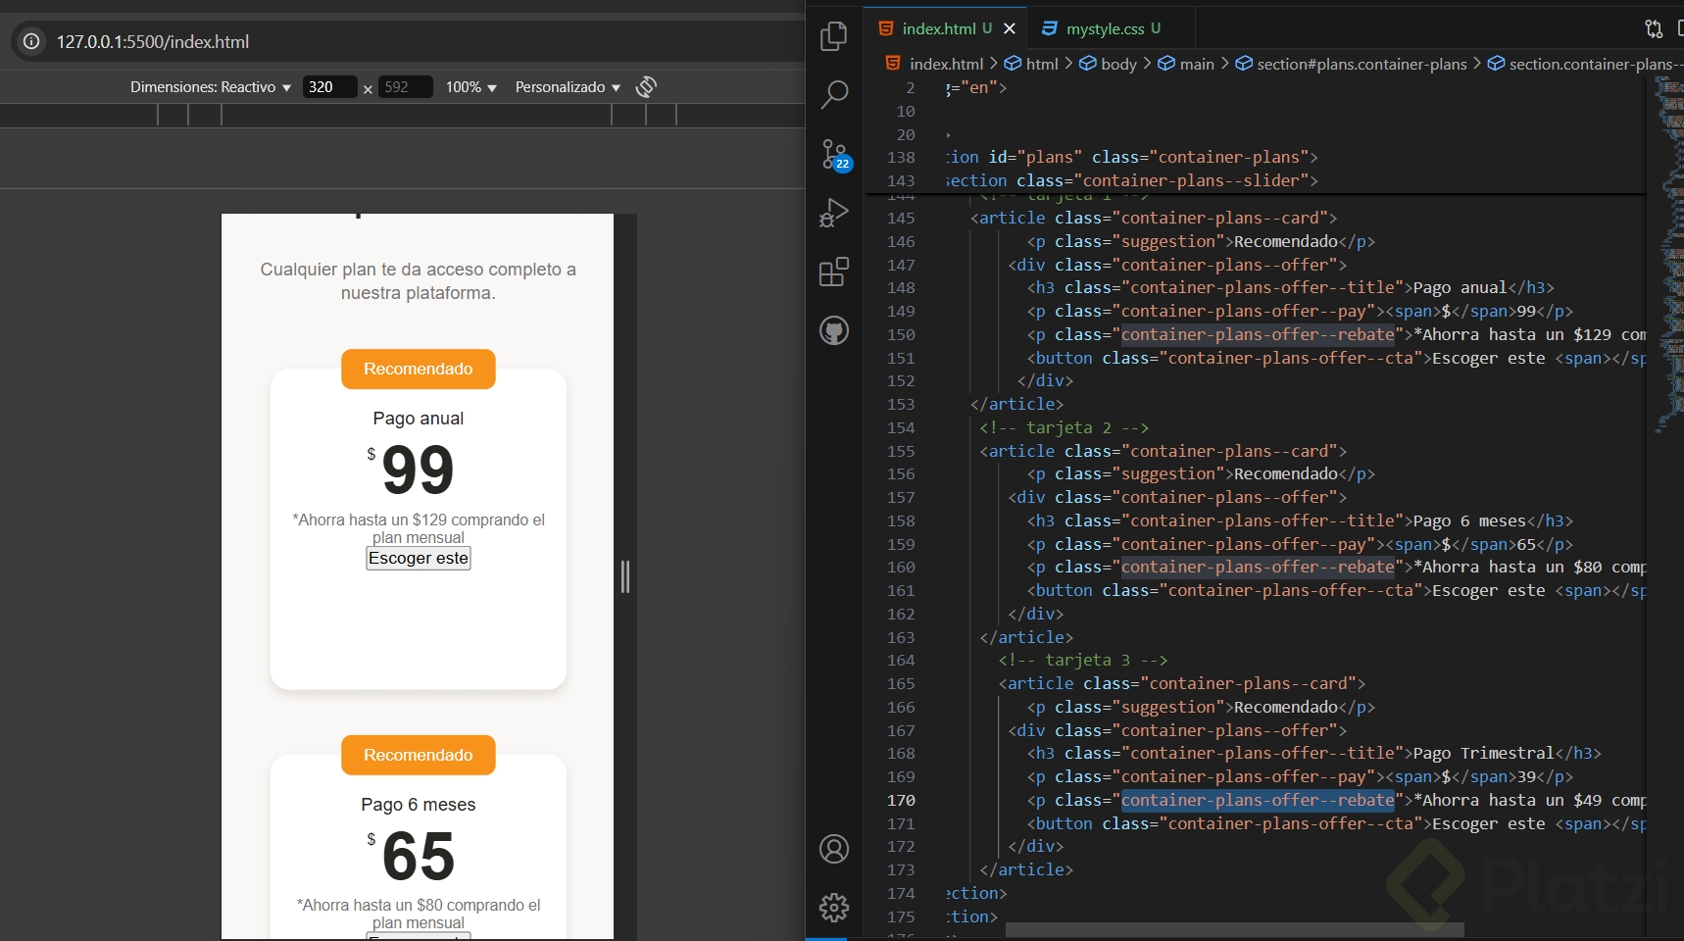Click the site information icon in address bar
1684x941 pixels.
click(x=31, y=42)
